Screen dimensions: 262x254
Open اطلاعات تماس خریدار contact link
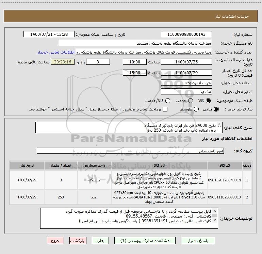pyautogui.click(x=56, y=52)
